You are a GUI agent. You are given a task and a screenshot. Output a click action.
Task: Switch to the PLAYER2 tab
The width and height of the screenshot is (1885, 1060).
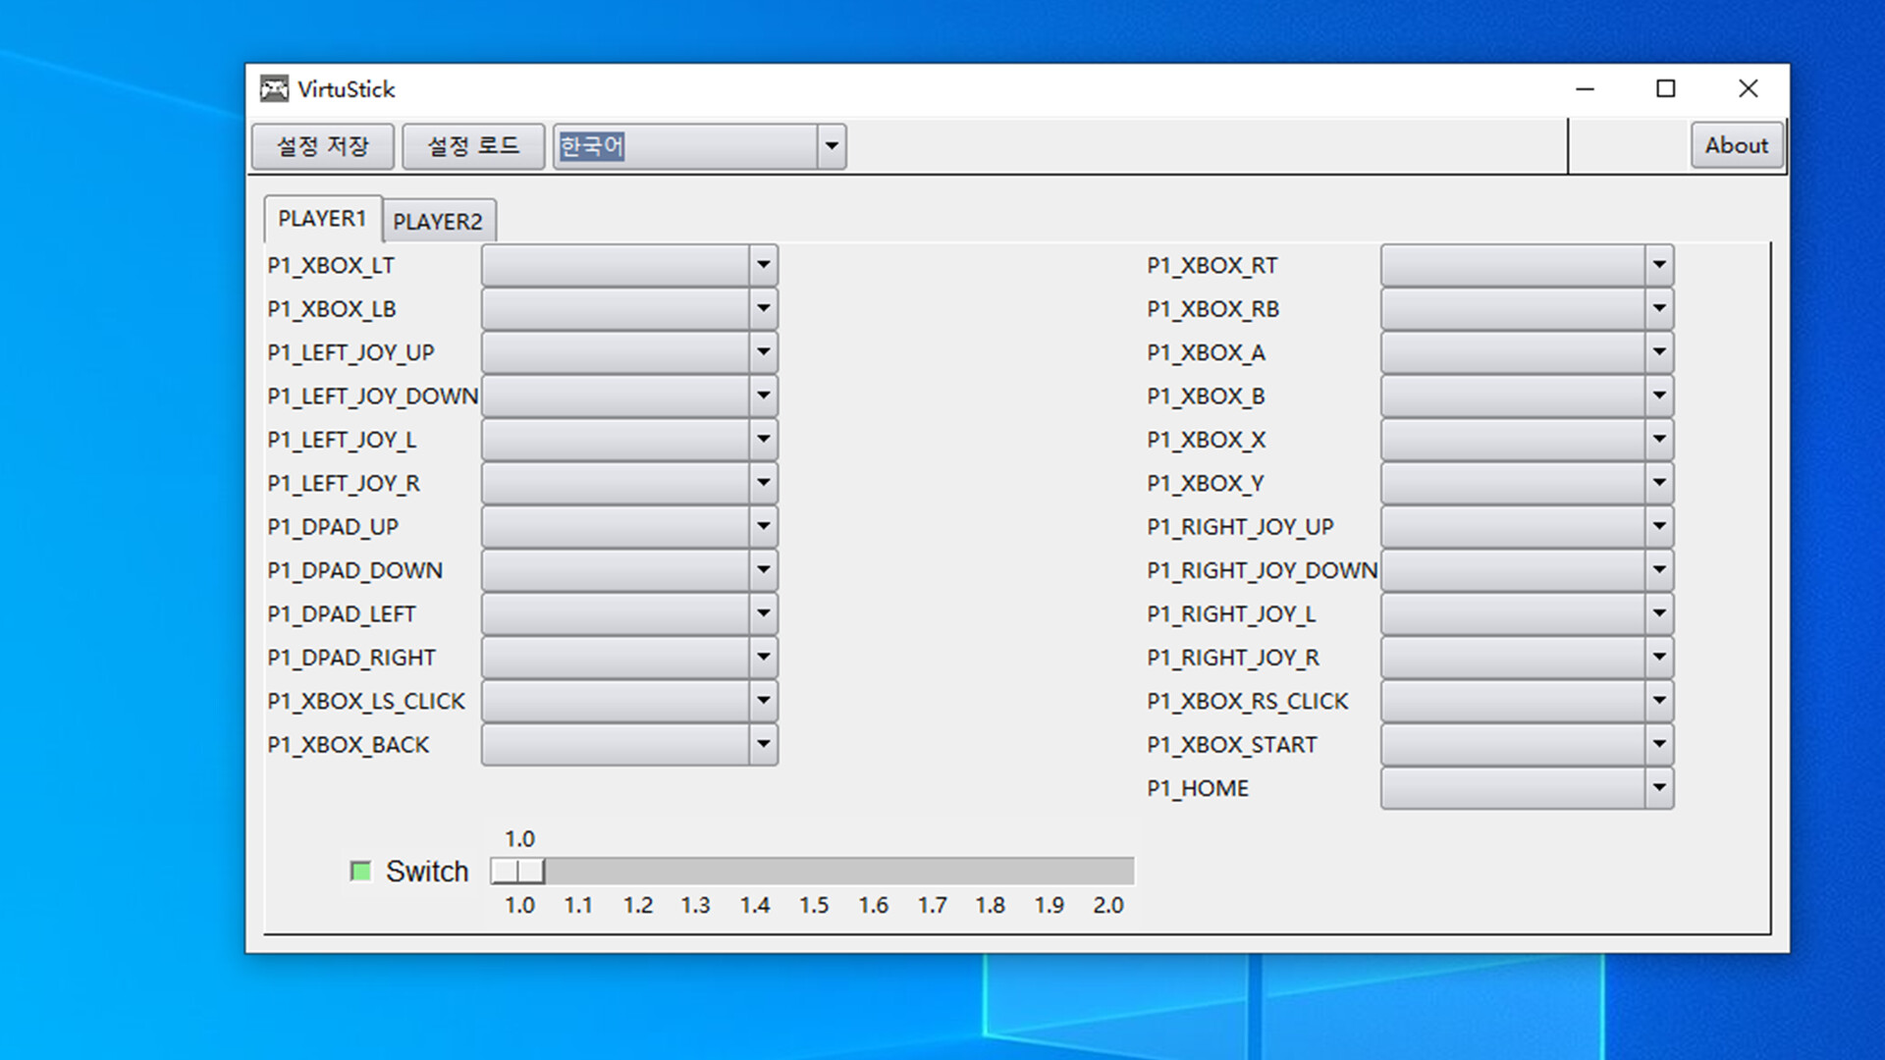point(439,221)
